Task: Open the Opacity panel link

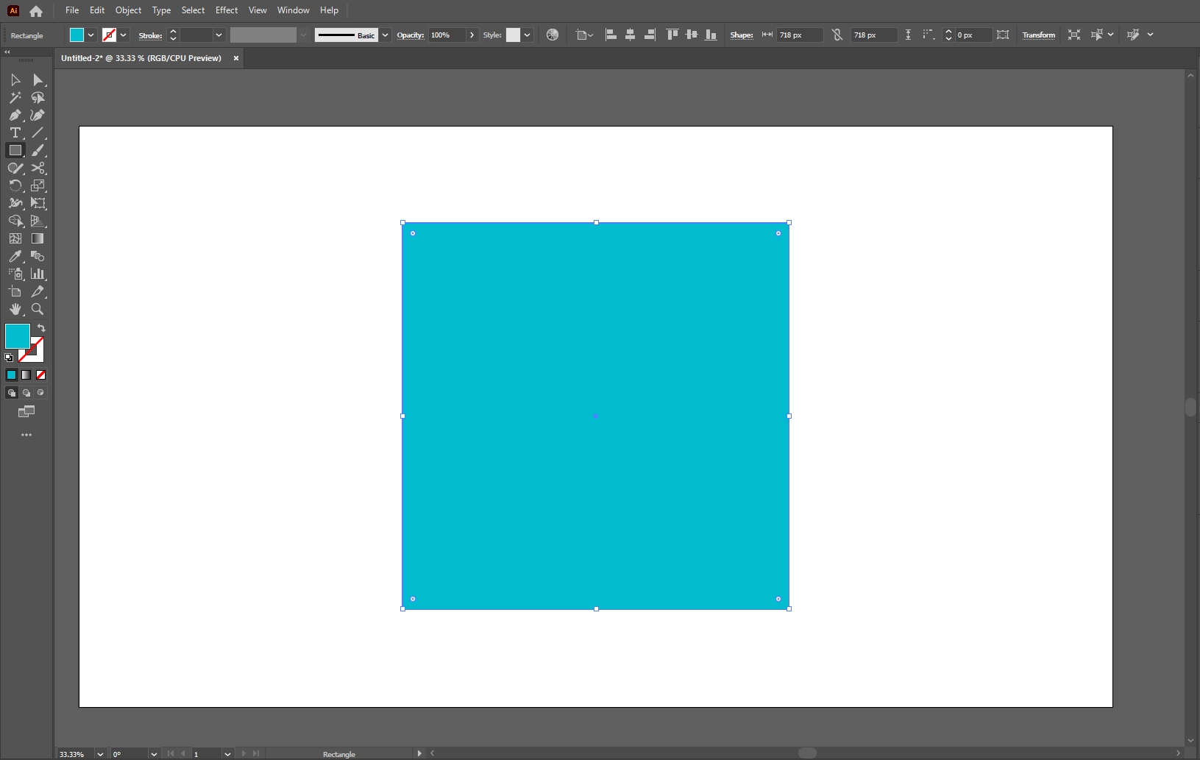Action: pyautogui.click(x=411, y=35)
